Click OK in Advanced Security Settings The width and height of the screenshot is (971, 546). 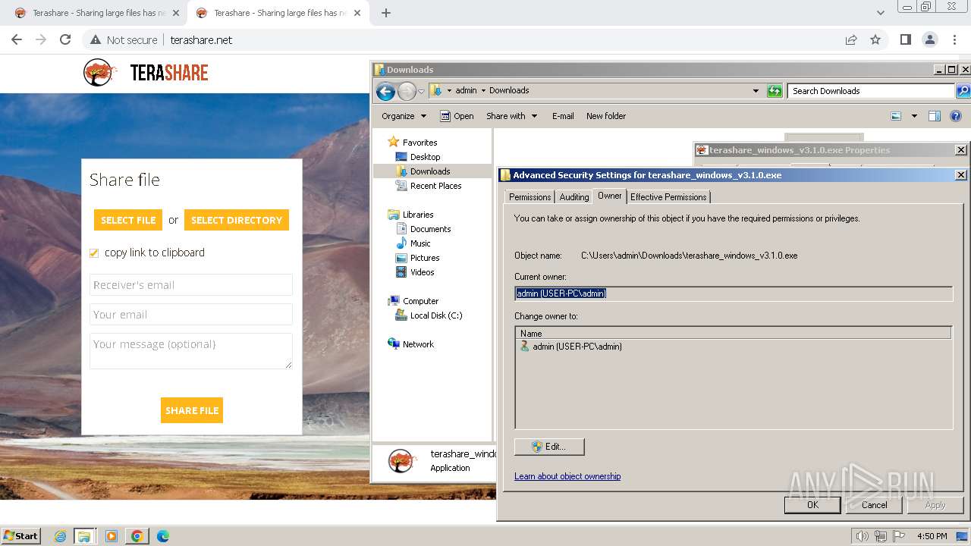click(812, 505)
